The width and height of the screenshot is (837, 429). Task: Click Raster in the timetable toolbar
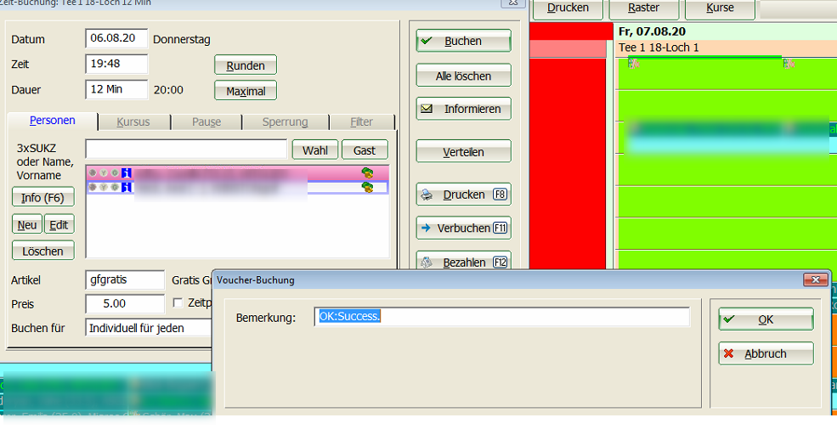(x=644, y=8)
